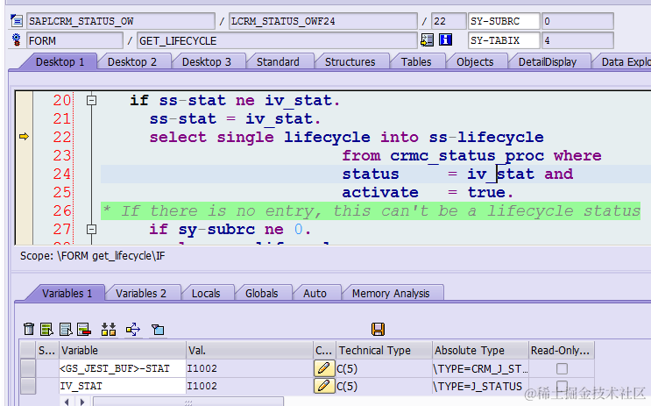Click the list icon with red minus
651x406 pixels.
pos(84,329)
